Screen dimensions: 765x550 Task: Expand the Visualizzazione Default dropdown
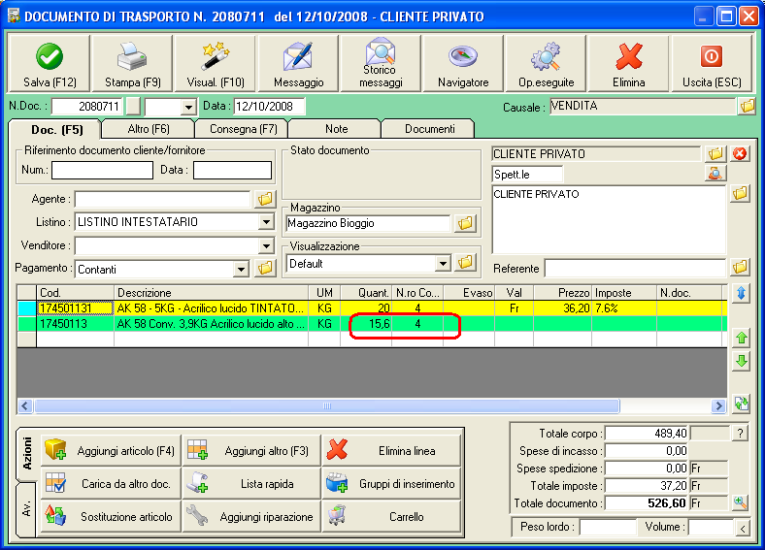tap(442, 263)
